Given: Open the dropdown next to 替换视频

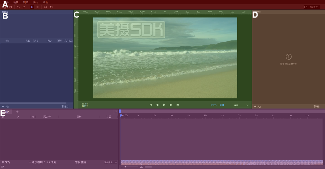Looking at the screenshot, I should click(x=111, y=162).
